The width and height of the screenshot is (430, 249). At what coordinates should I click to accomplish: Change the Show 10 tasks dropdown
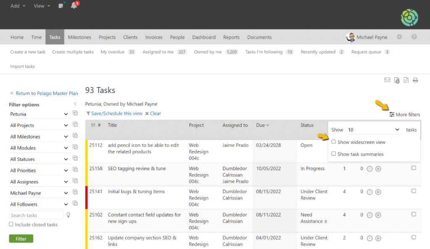pos(374,130)
